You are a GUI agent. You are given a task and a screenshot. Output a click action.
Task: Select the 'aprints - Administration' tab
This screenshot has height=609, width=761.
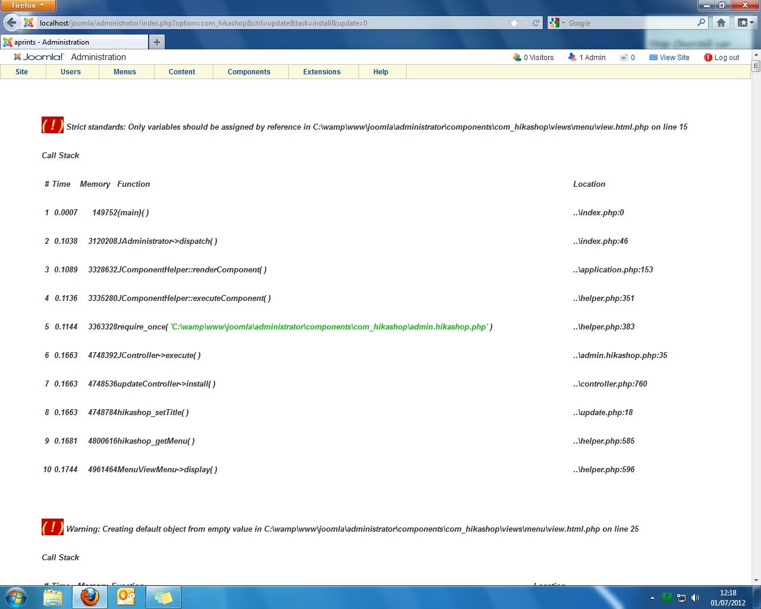click(74, 42)
